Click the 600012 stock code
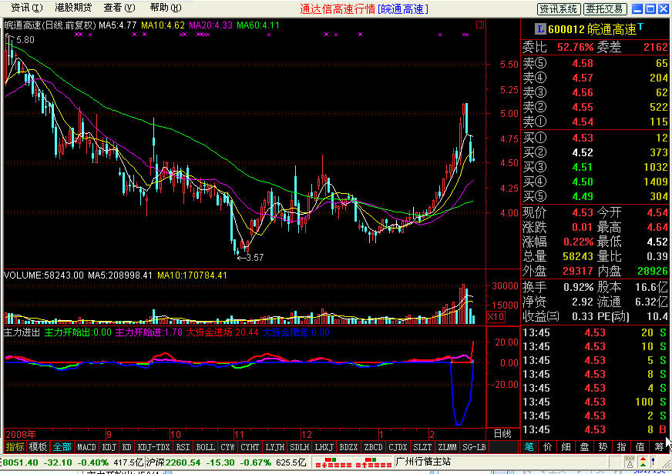 566,29
